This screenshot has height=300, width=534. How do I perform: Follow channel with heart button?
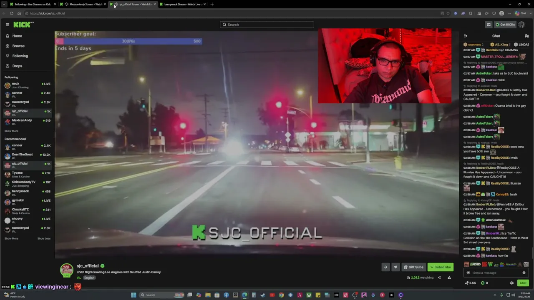tap(395, 267)
